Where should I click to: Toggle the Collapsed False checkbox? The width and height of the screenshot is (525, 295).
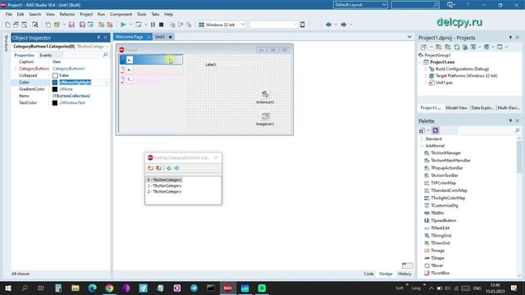click(x=55, y=75)
